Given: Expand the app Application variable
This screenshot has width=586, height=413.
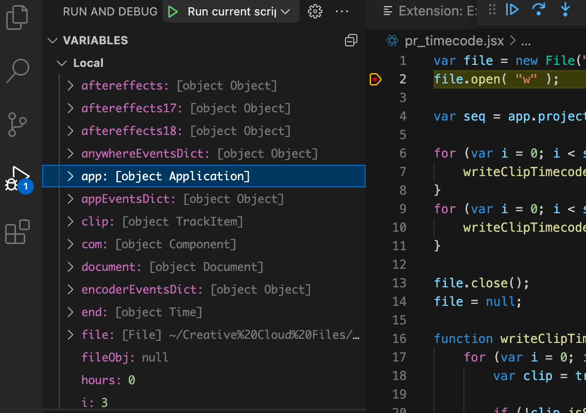Looking at the screenshot, I should 71,176.
